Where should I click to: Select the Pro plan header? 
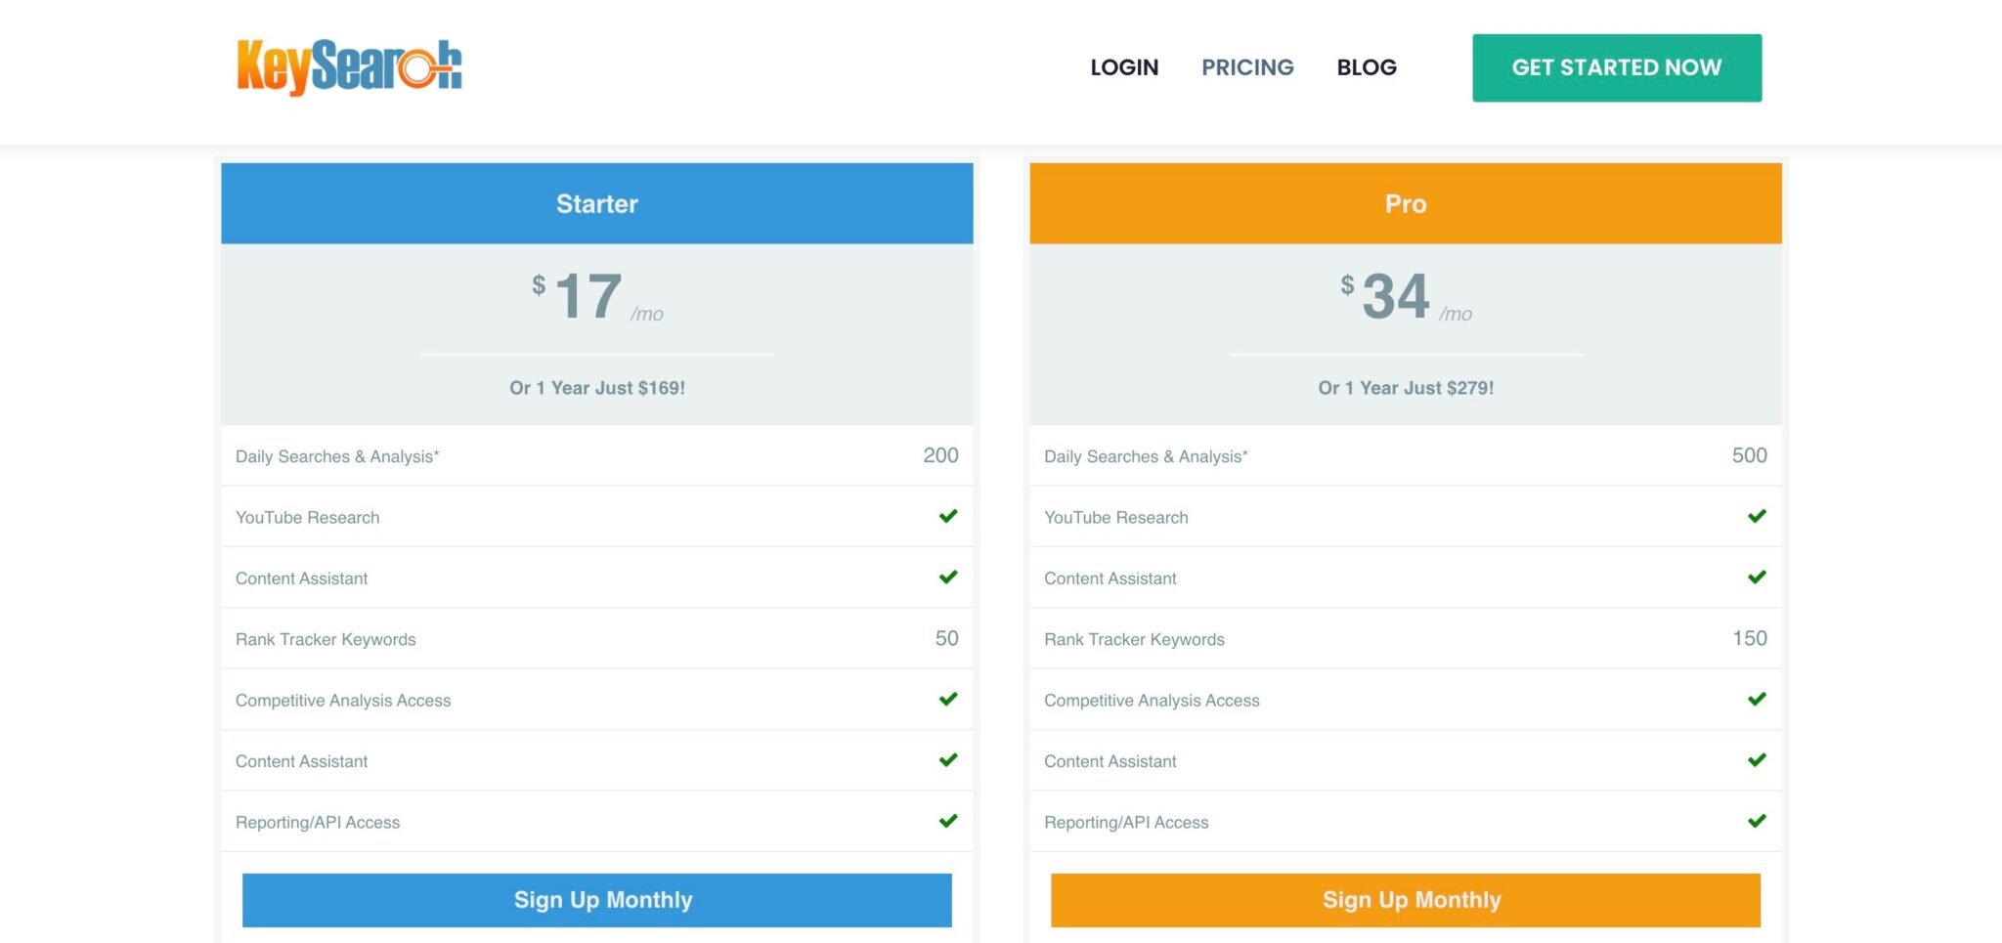click(1406, 203)
